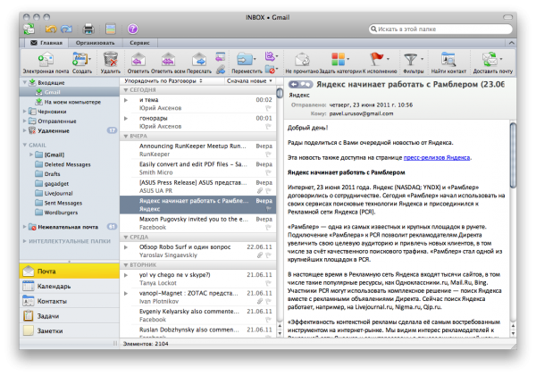
Task: Click the Удалить trash icon
Action: point(111,60)
